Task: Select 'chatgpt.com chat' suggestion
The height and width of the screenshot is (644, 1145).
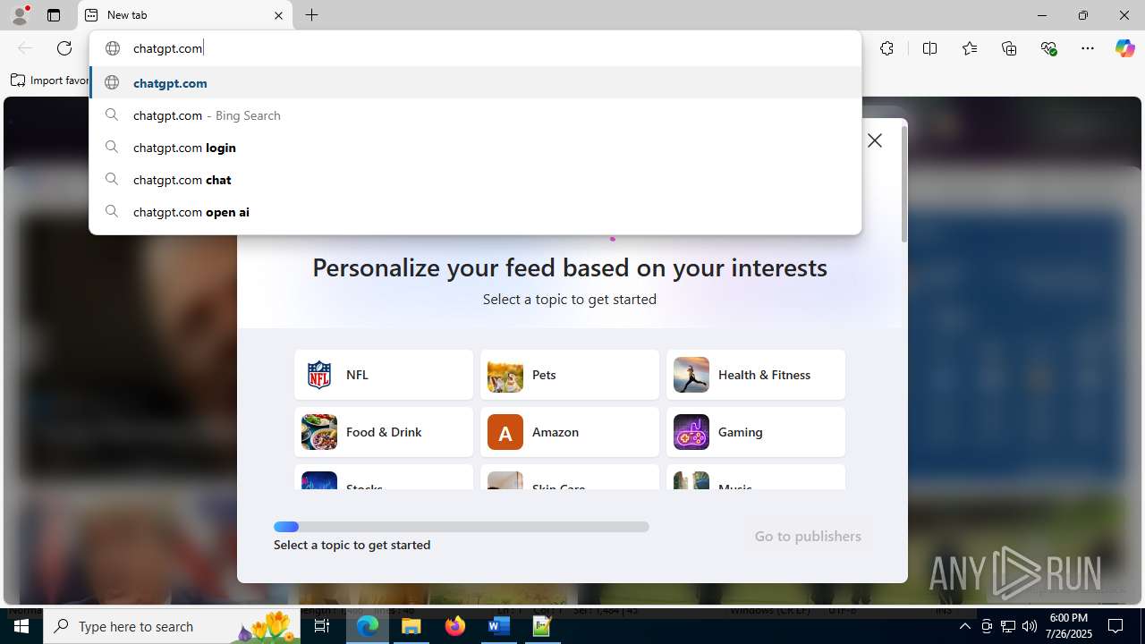Action: click(475, 180)
